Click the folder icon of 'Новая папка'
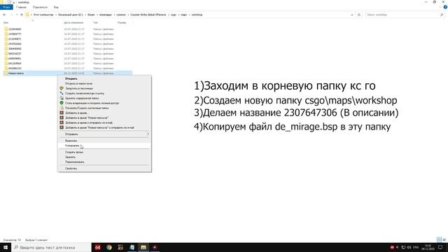448x252 pixels. pos(6,73)
